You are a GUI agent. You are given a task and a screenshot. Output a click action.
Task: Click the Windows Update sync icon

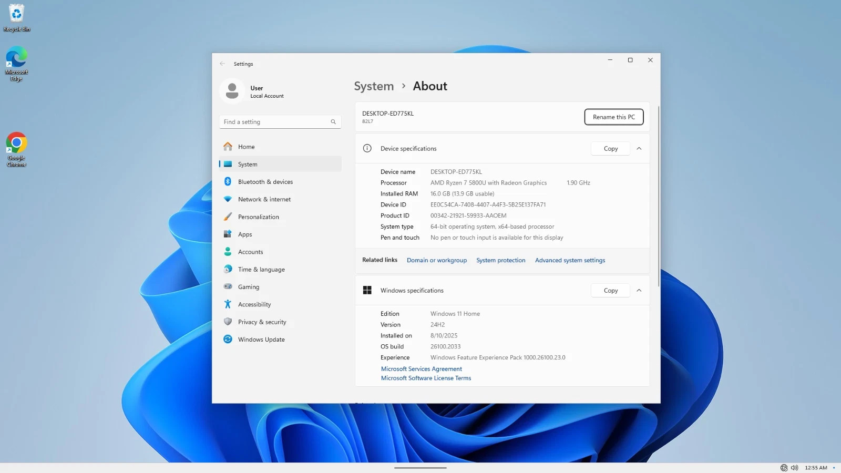pyautogui.click(x=228, y=340)
